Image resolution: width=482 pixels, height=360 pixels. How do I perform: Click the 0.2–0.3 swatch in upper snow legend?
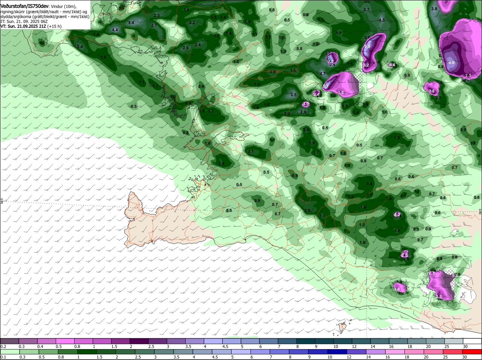[x=10, y=341]
